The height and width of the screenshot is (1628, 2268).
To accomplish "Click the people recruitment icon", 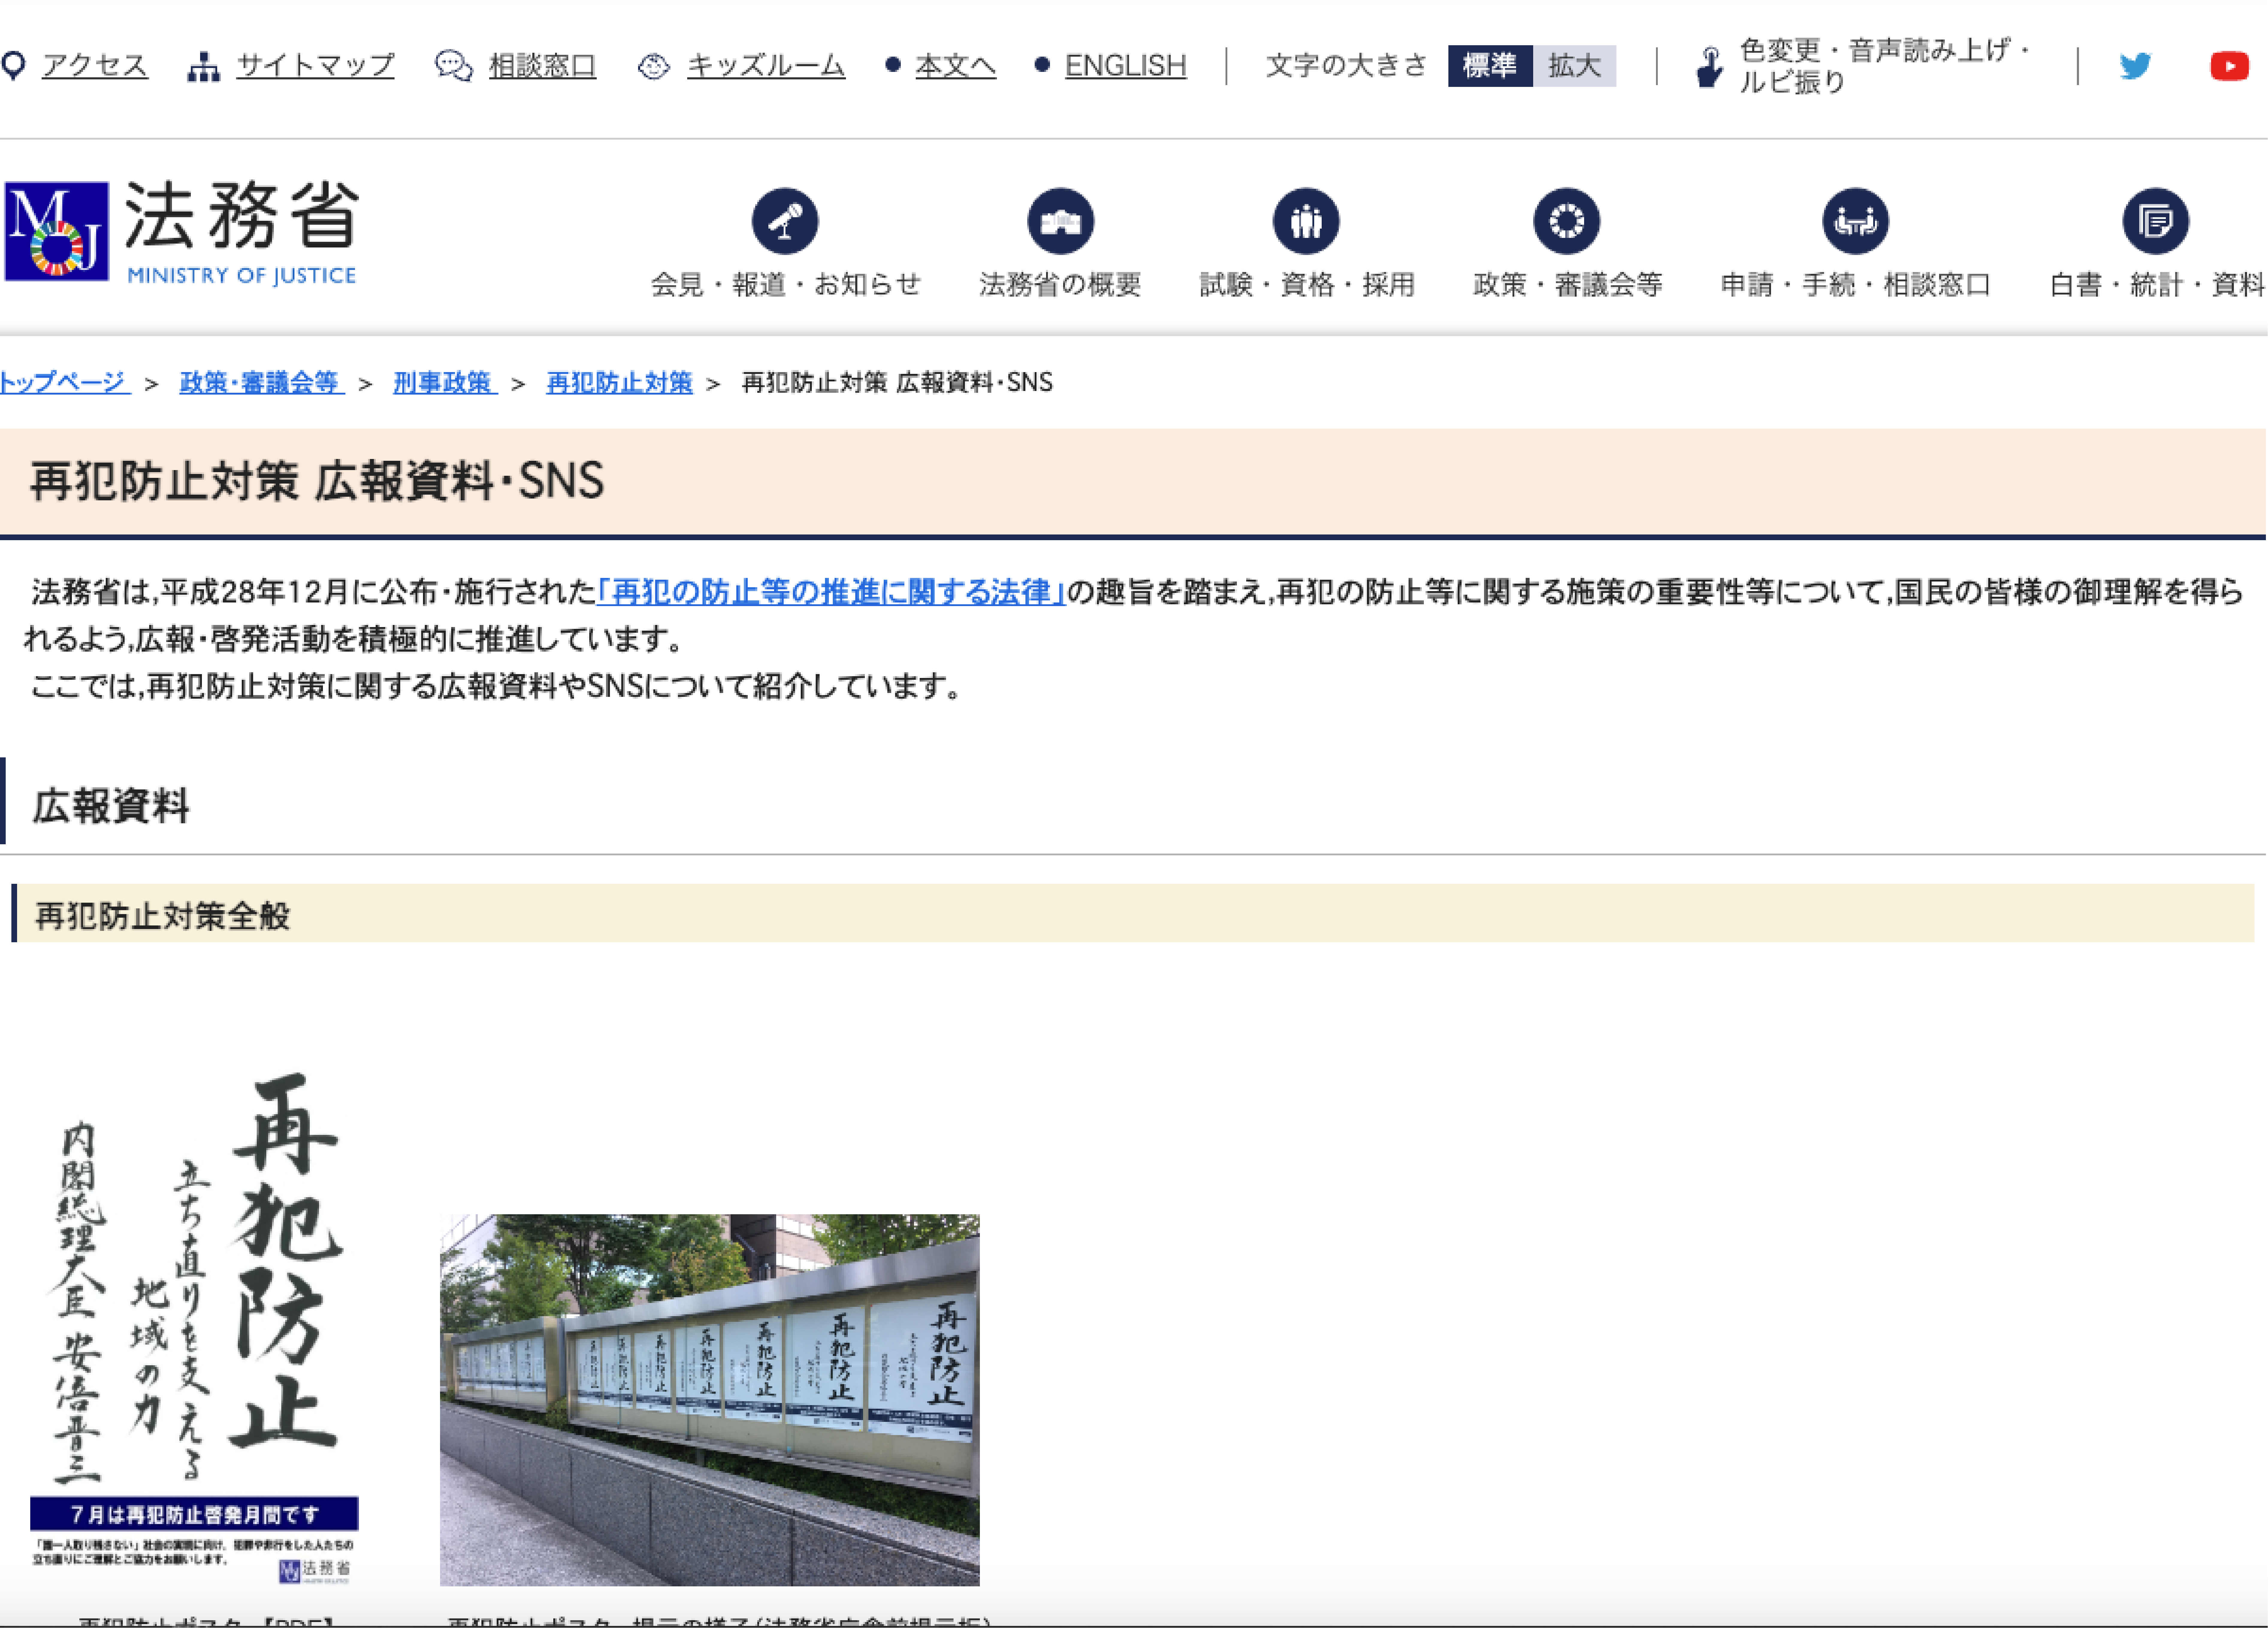I will pos(1306,221).
